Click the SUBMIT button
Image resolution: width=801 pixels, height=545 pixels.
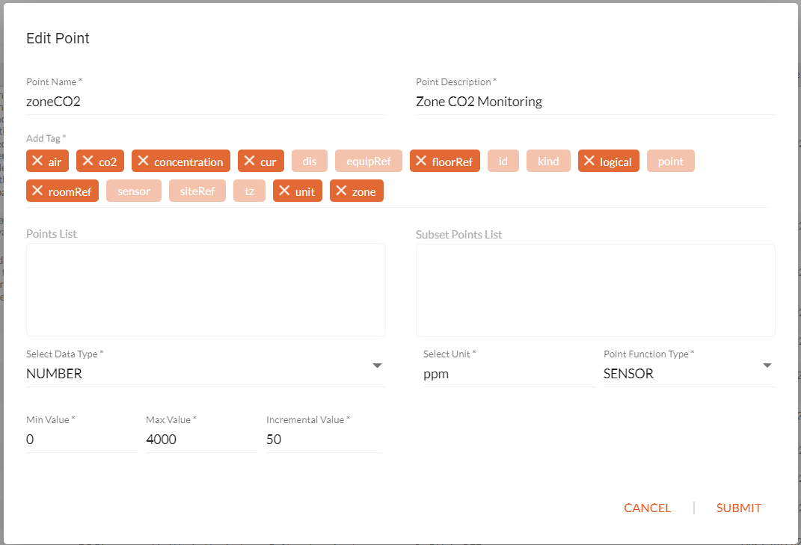tap(739, 508)
